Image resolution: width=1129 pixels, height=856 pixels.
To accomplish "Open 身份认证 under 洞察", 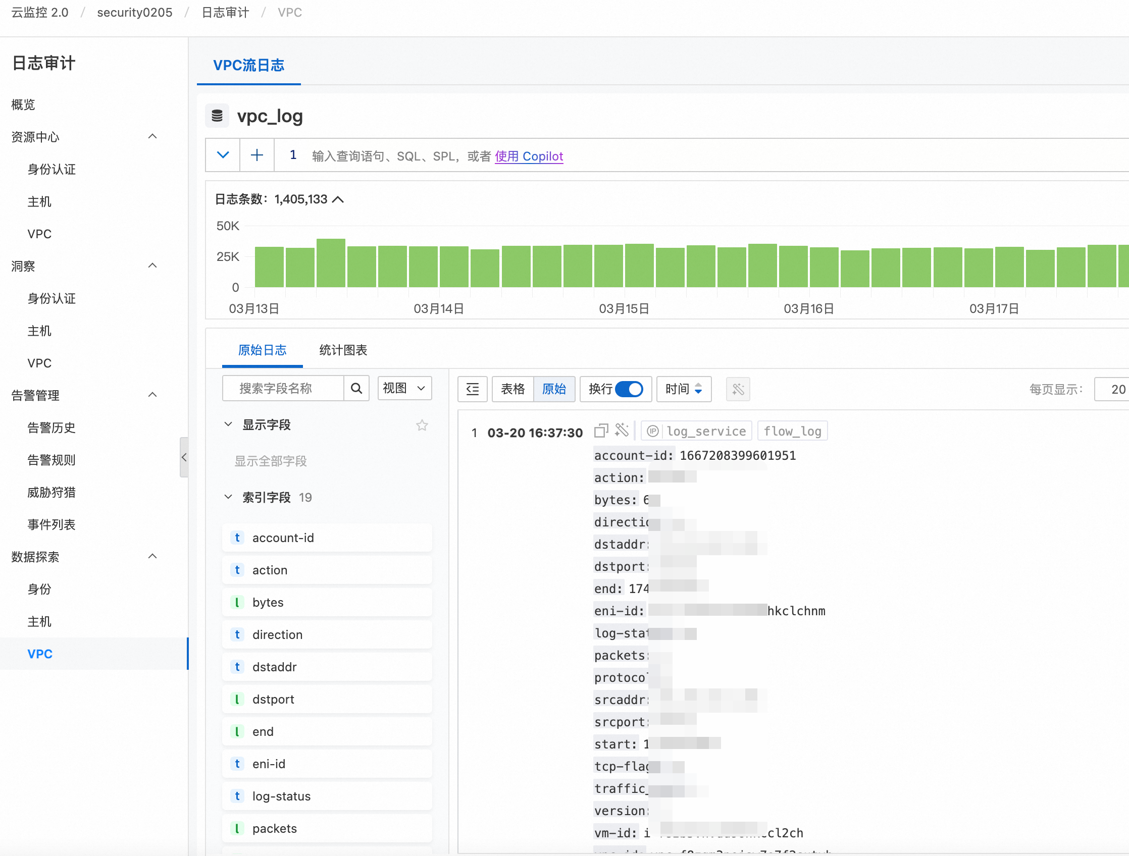I will [x=52, y=298].
